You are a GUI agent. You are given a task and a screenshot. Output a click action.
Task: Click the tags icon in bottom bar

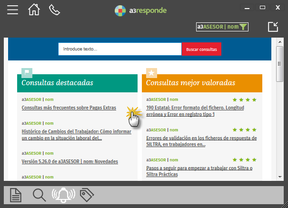87,195
